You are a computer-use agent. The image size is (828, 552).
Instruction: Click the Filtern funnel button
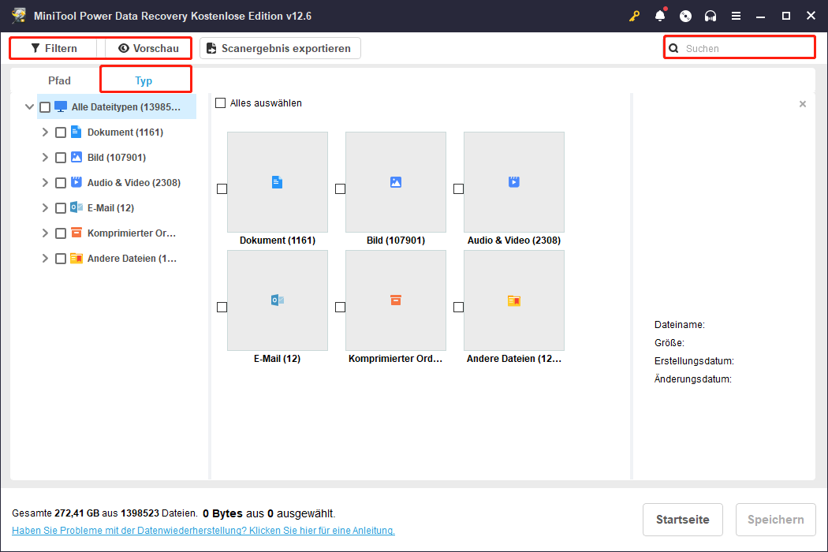[54, 48]
